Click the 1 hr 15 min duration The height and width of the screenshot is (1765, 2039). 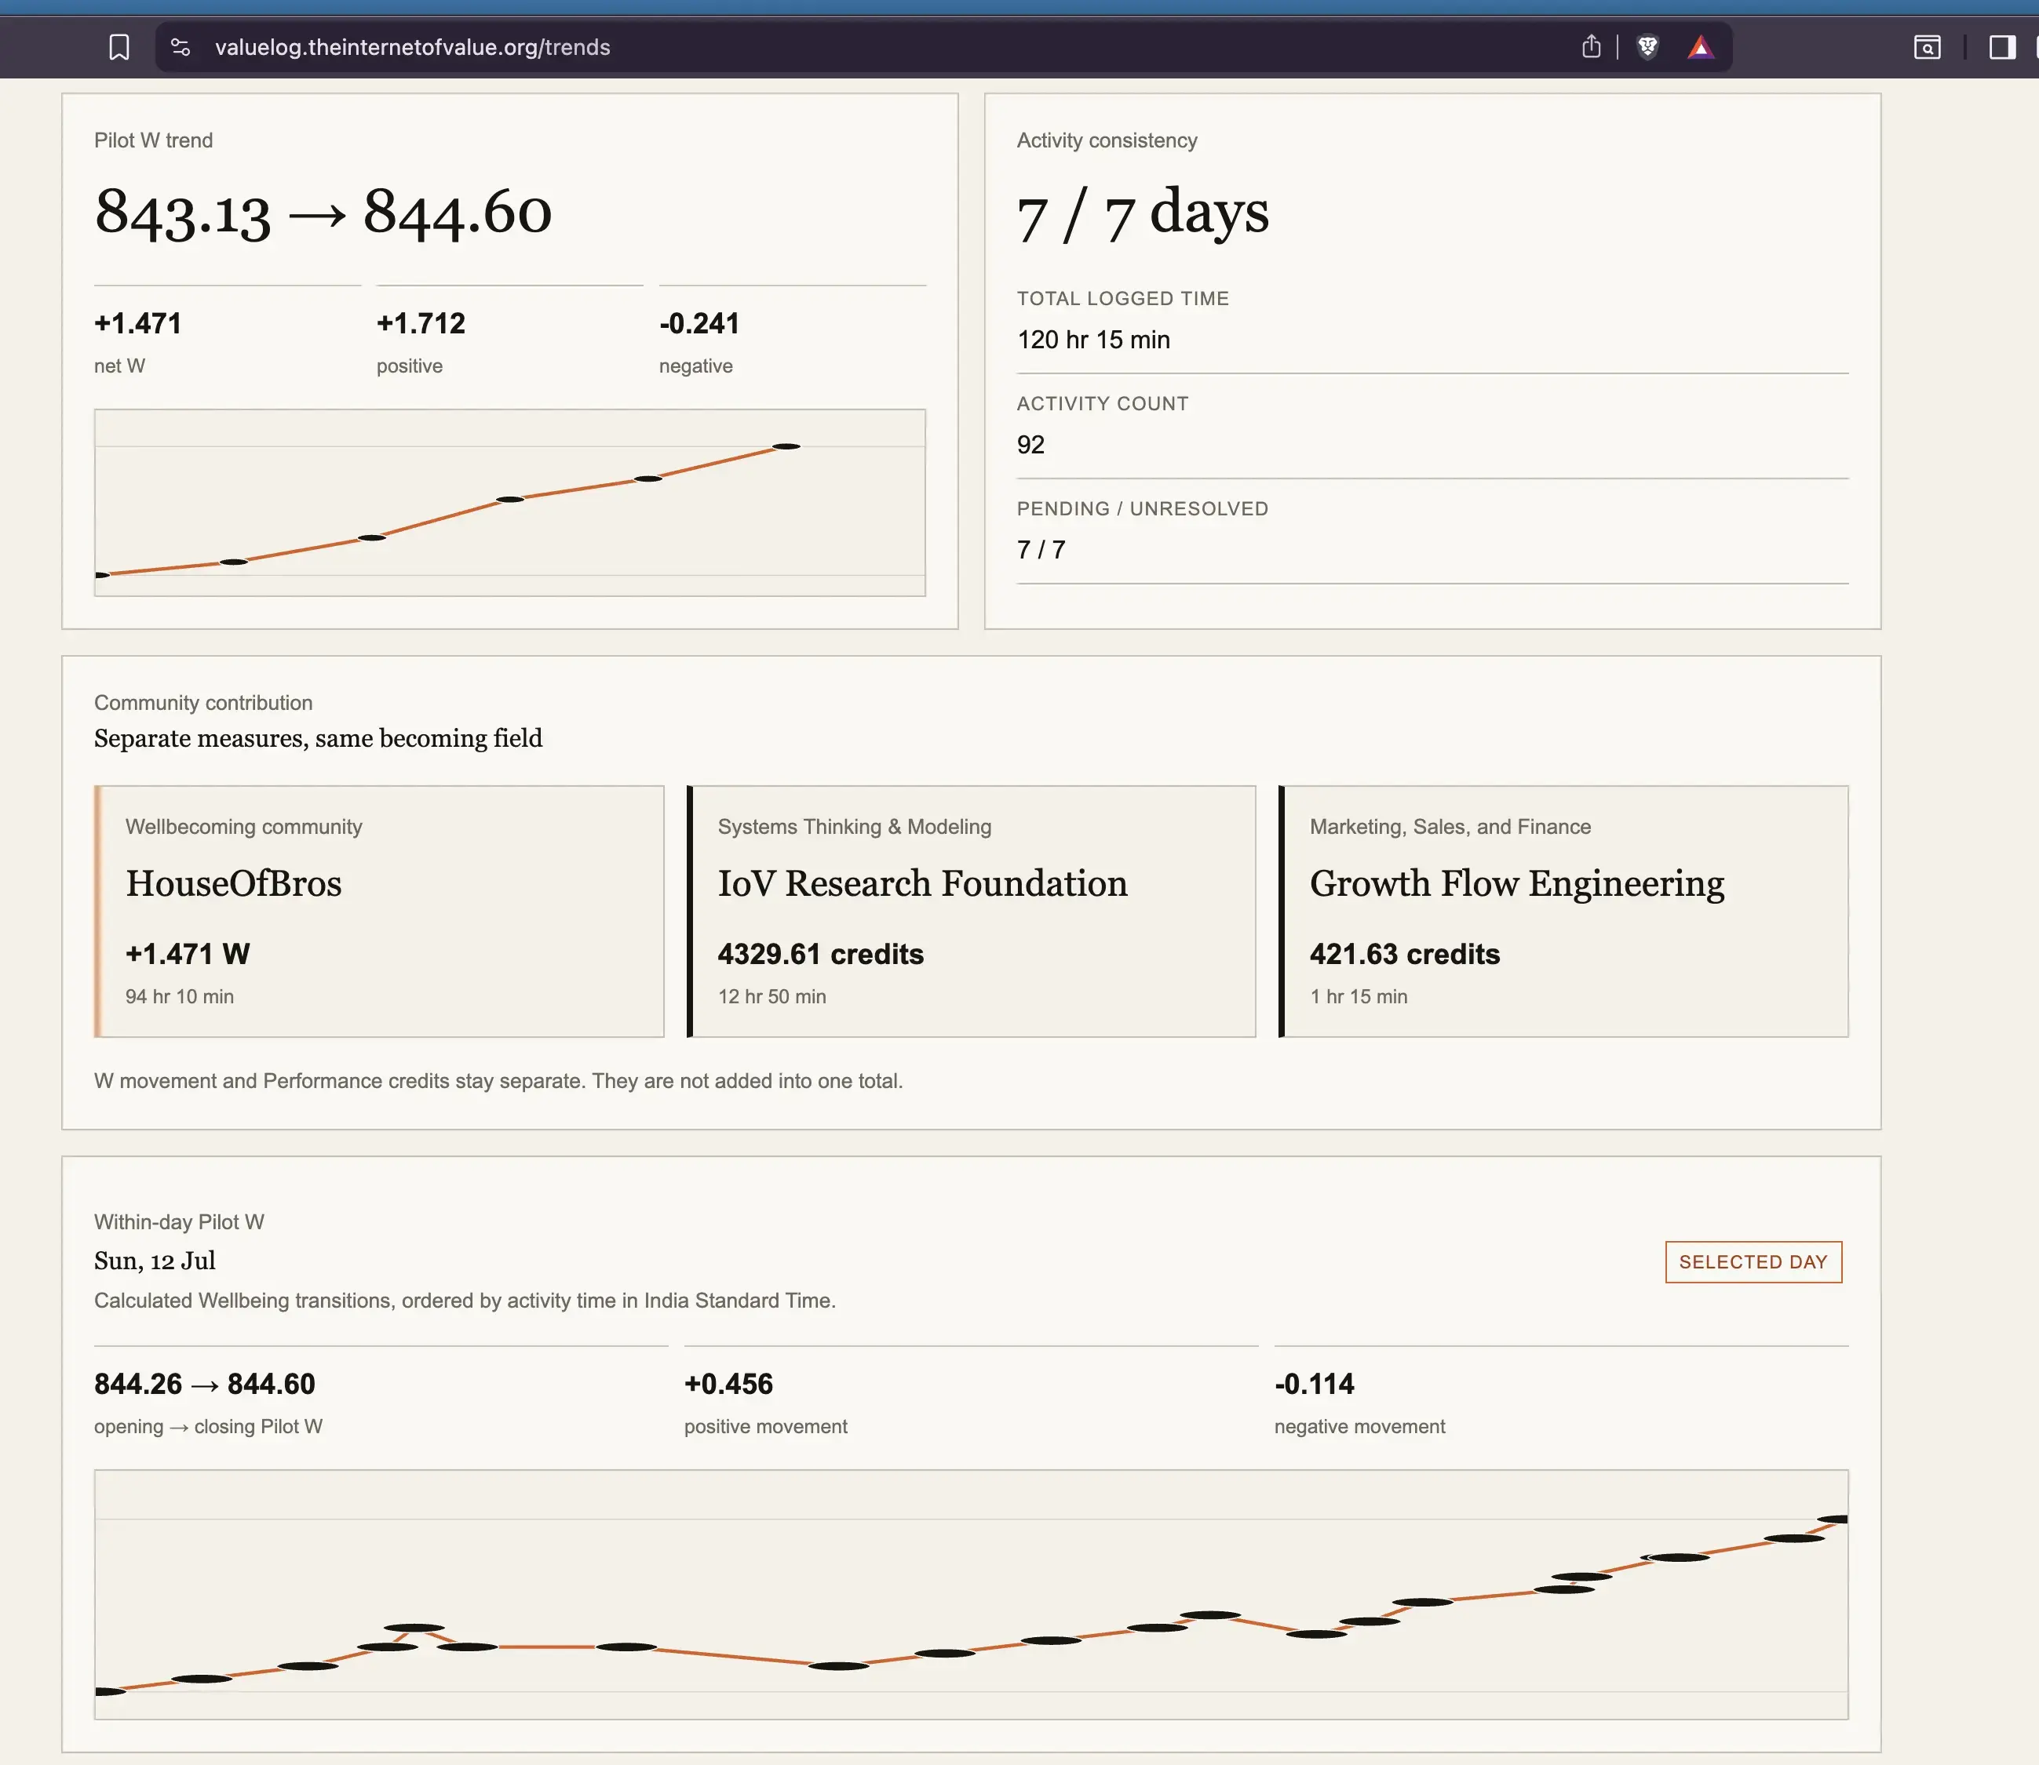click(x=1358, y=997)
